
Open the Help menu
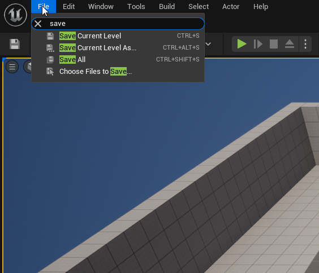[261, 7]
